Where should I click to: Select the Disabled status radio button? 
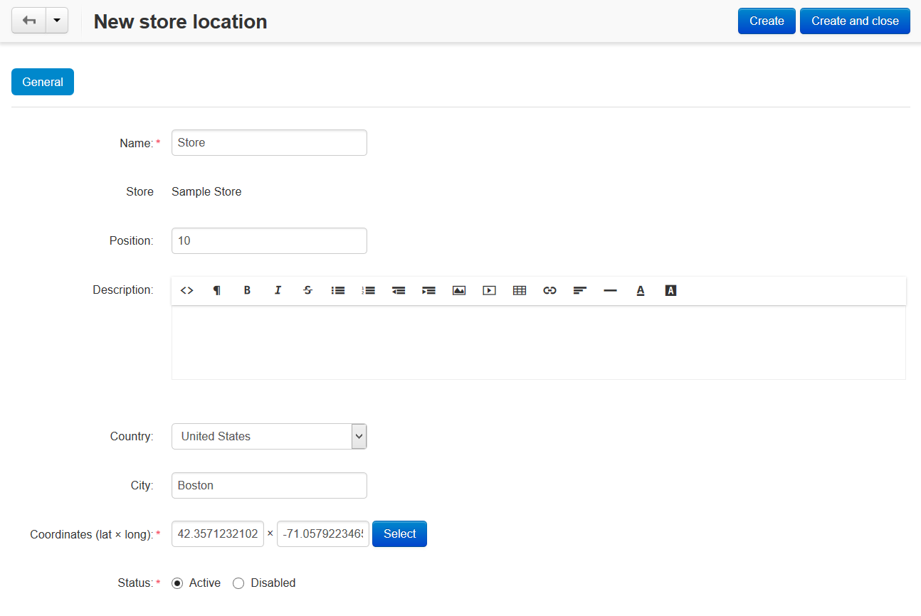(238, 583)
